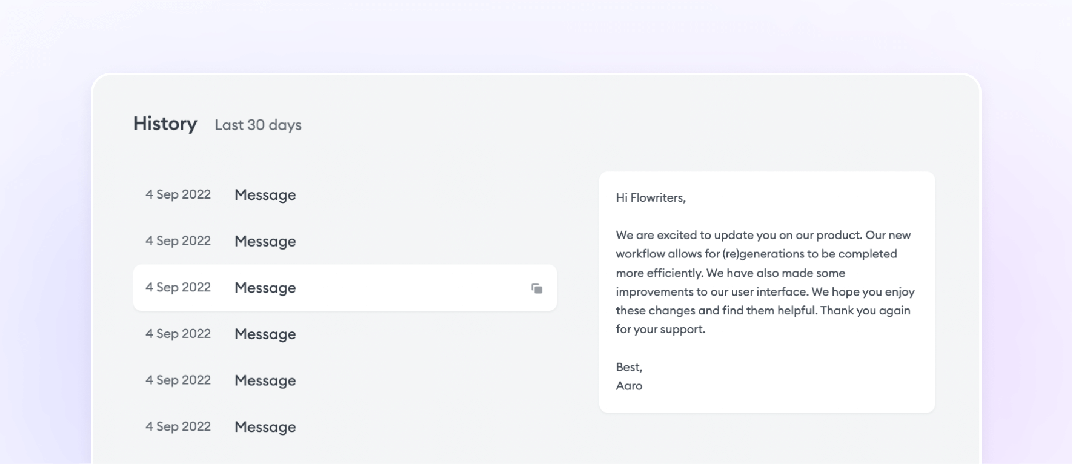1073x464 pixels.
Task: Click the date of the bottom history entry
Action: coord(178,426)
